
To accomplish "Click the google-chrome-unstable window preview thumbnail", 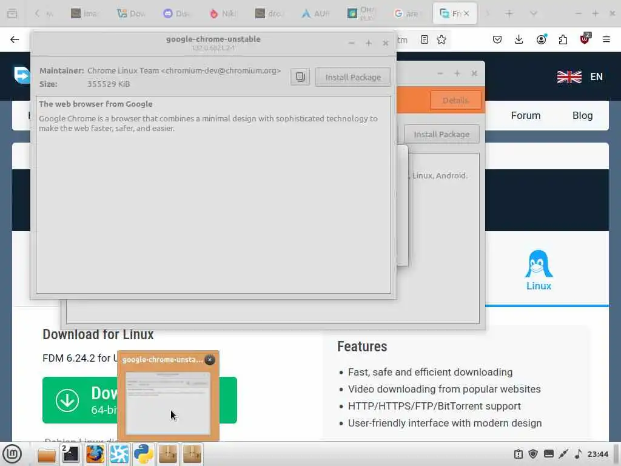I will [x=168, y=403].
